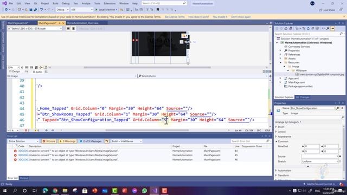The image size is (347, 195).
Task: Open the 8" Tablet device size dropdown
Action: click(35, 29)
